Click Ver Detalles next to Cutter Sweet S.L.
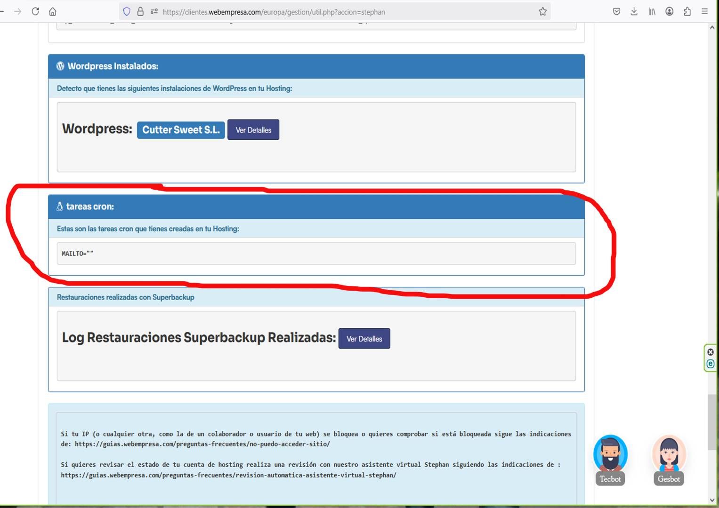This screenshot has height=508, width=719. click(x=253, y=130)
